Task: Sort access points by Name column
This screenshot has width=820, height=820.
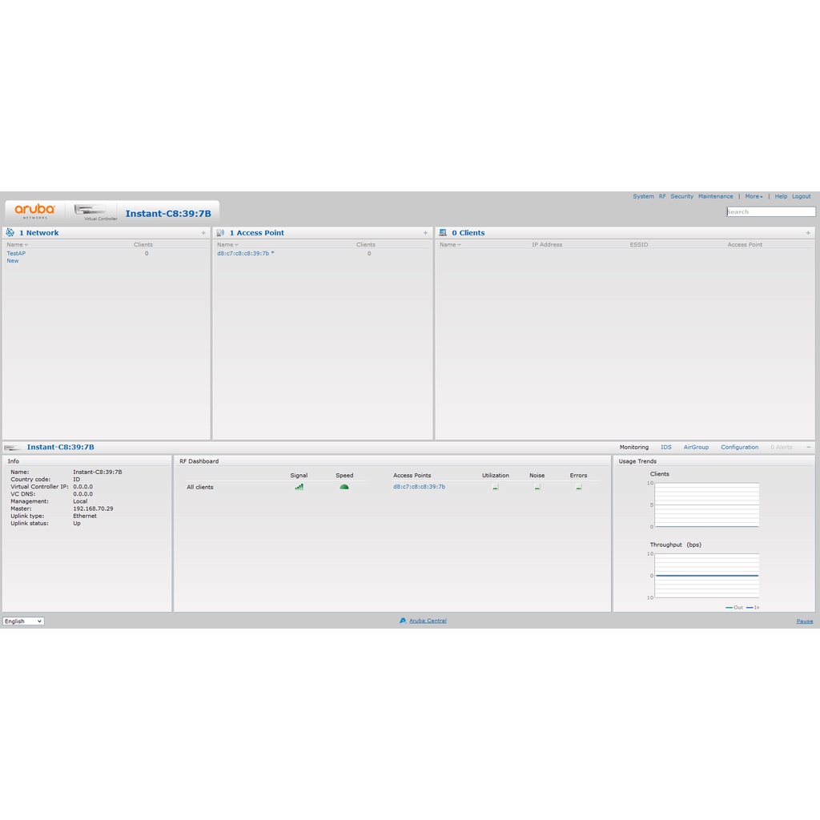Action: tap(227, 244)
